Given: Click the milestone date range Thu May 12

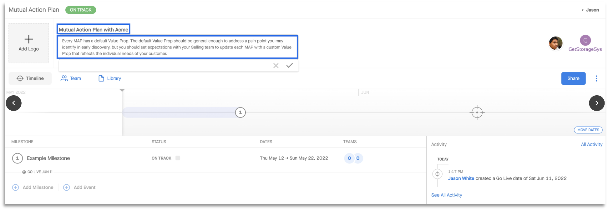Looking at the screenshot, I should coord(294,158).
